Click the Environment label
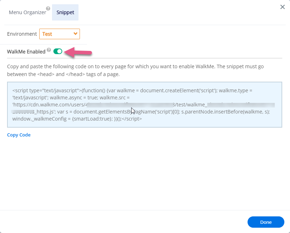290x233 pixels. coord(22,34)
